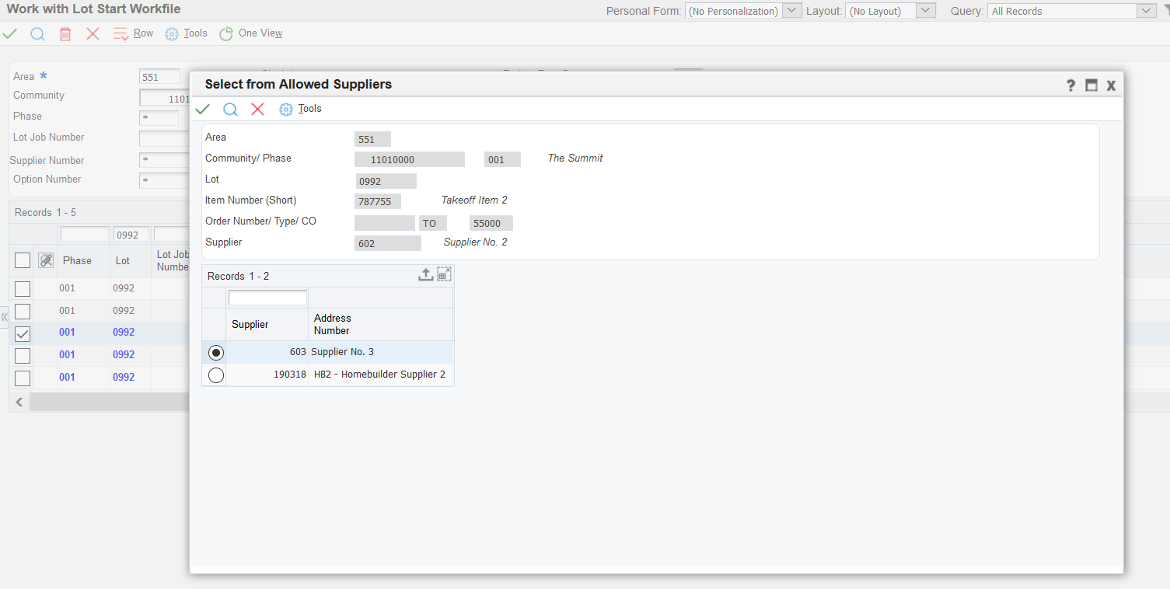The image size is (1170, 589).
Task: Click red X Cancel icon in Allowed Suppliers dialog
Action: tap(257, 109)
